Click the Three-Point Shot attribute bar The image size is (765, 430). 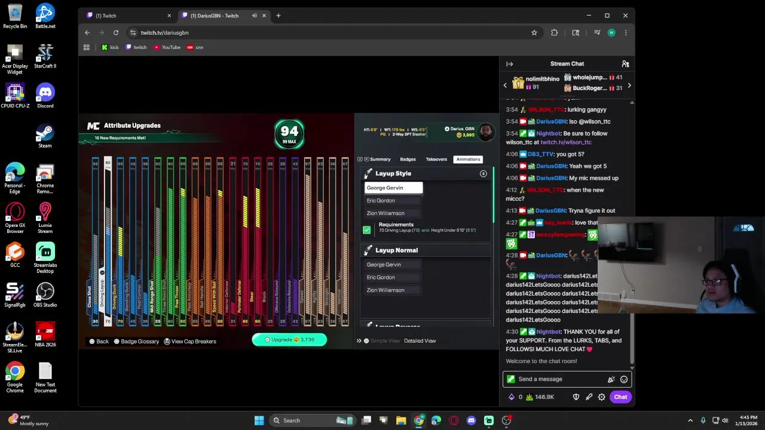tap(170, 242)
